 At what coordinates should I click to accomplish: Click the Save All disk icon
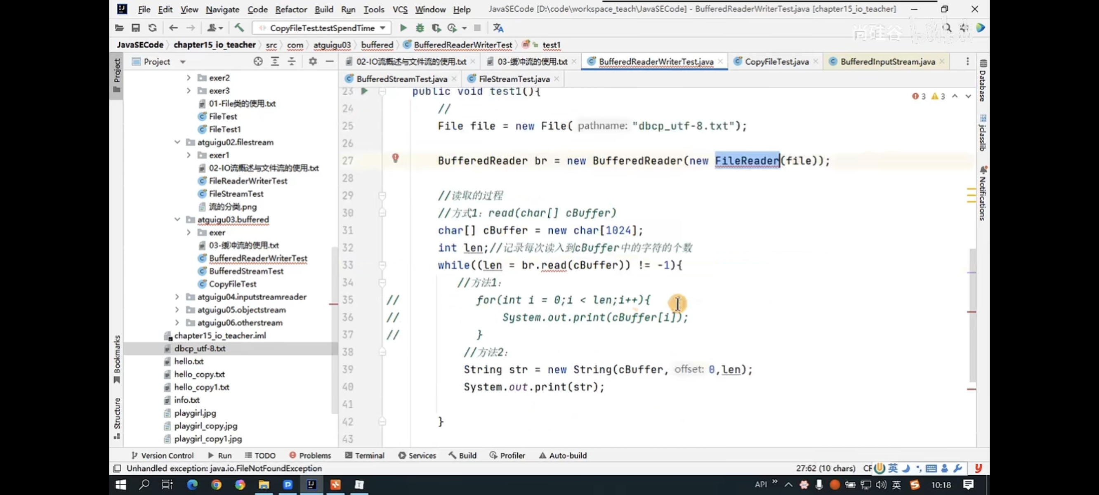pos(136,28)
